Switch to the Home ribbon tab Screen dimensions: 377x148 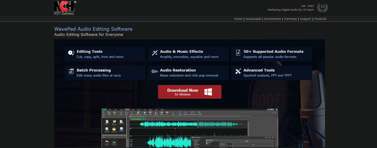point(110,109)
